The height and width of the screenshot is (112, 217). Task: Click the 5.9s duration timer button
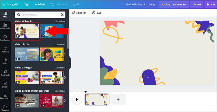tap(97, 13)
